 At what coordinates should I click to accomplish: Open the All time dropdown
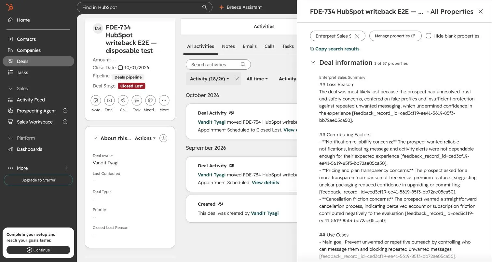[x=257, y=79]
